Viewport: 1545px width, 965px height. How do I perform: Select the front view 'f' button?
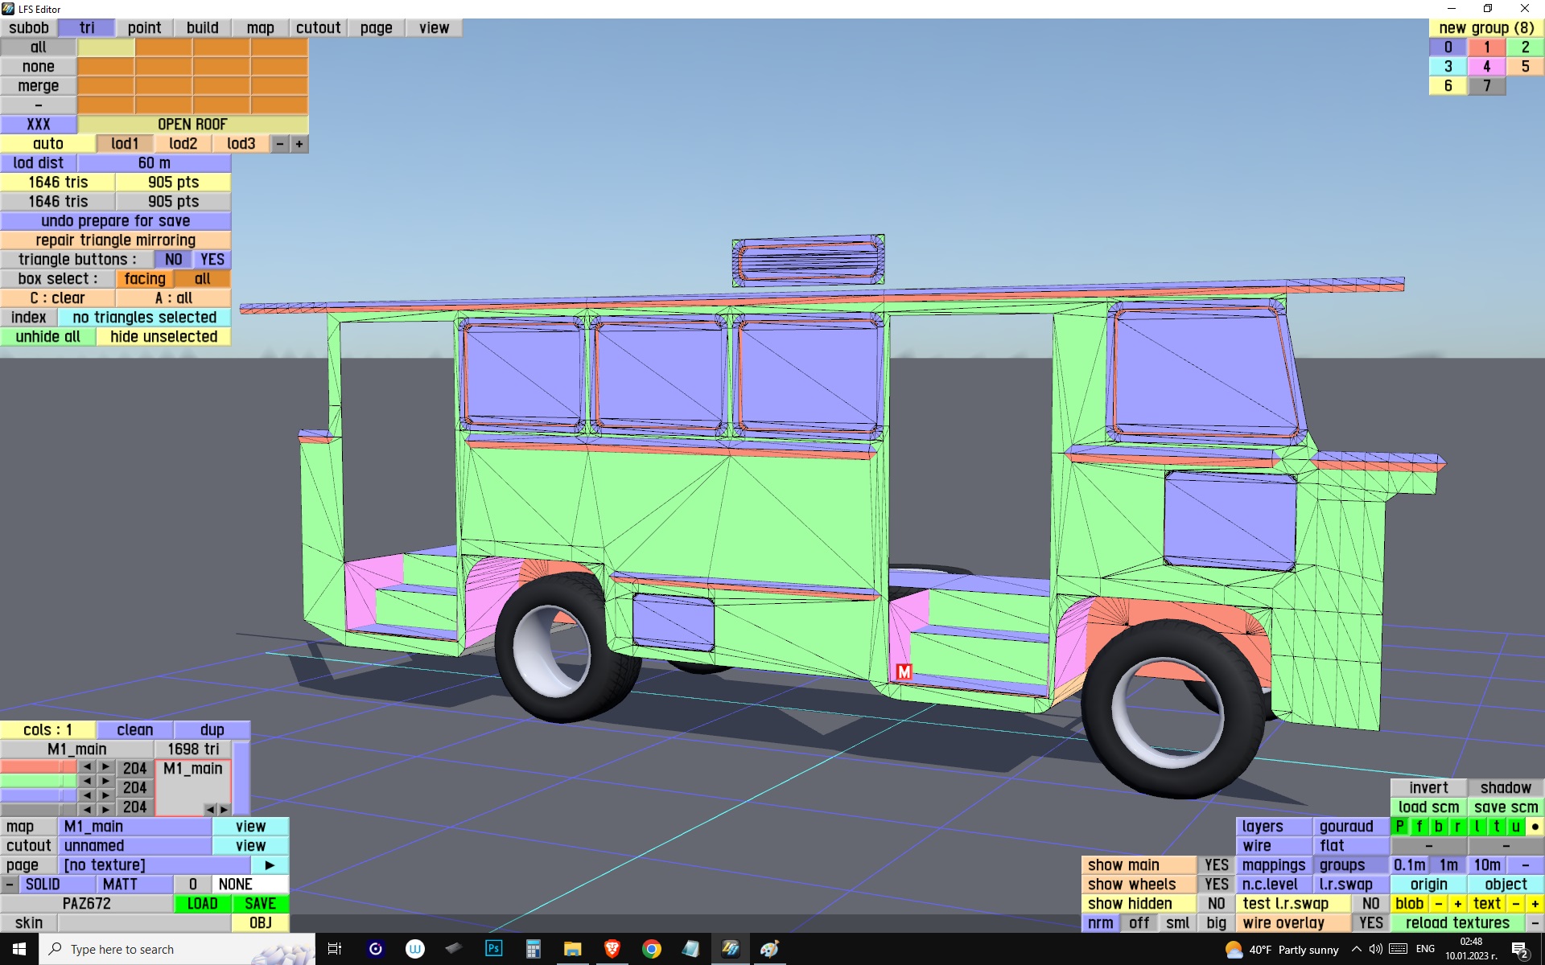coord(1419,826)
